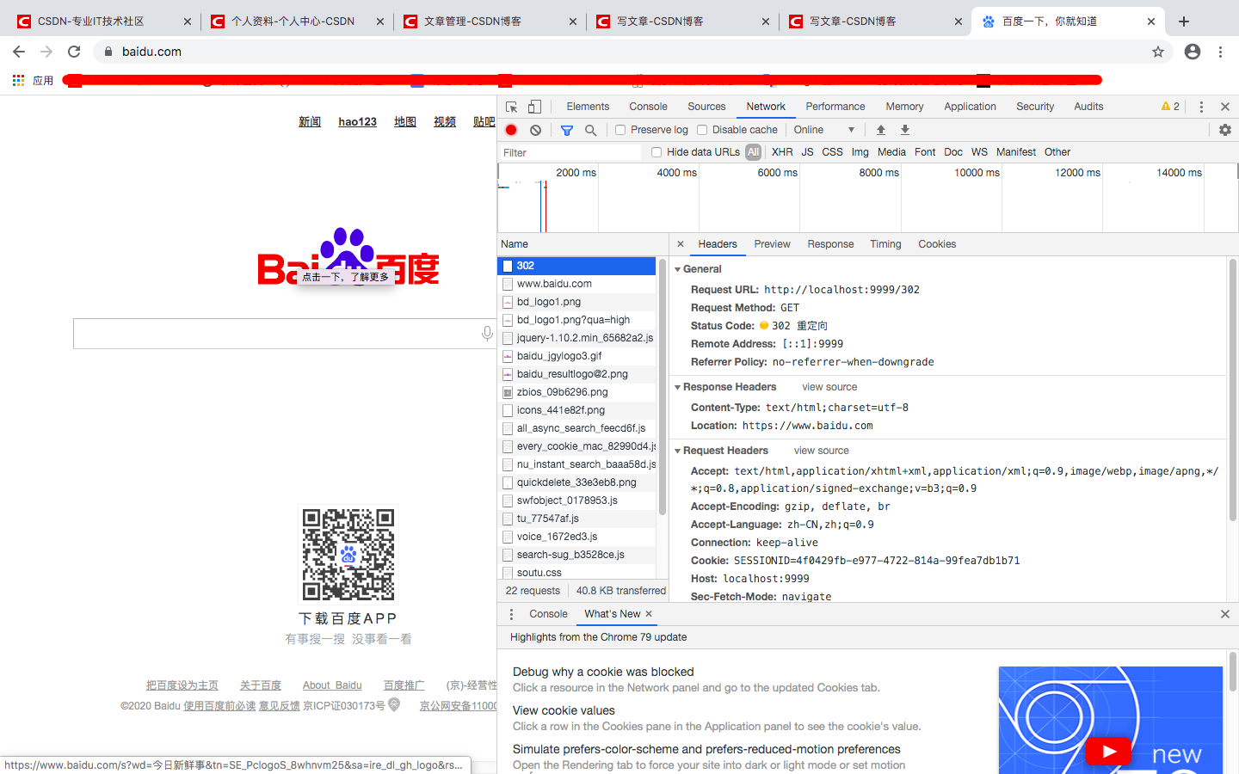Select jquery-1.10.2.min_65682a2.js request
1239x774 pixels.
(576, 338)
